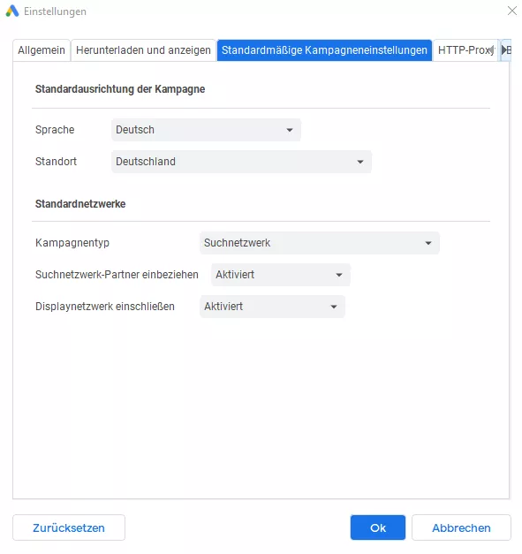Viewport: 522px width, 554px height.
Task: Click the tab strip left scroll arrow
Action: click(493, 50)
